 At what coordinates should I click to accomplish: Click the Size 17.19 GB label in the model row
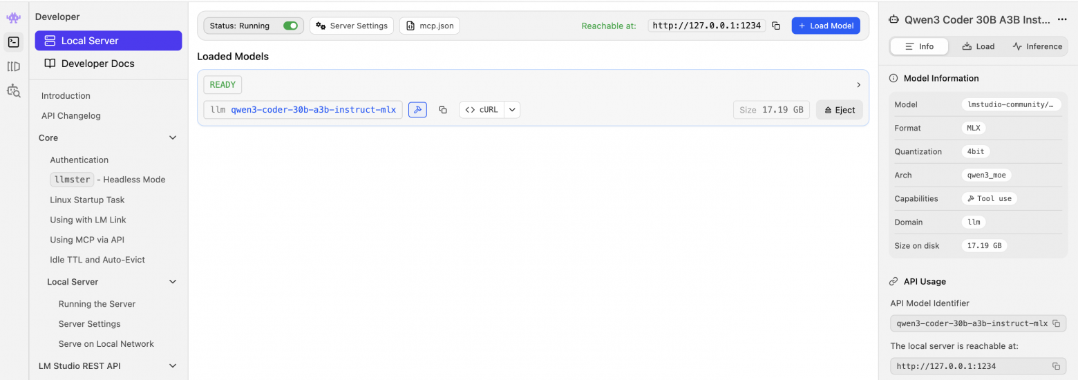point(771,110)
